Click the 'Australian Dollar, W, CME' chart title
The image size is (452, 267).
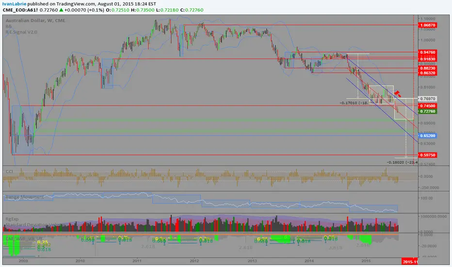pos(35,20)
